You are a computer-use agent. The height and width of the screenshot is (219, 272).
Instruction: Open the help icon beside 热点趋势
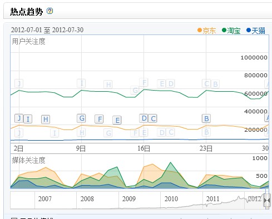click(x=50, y=11)
